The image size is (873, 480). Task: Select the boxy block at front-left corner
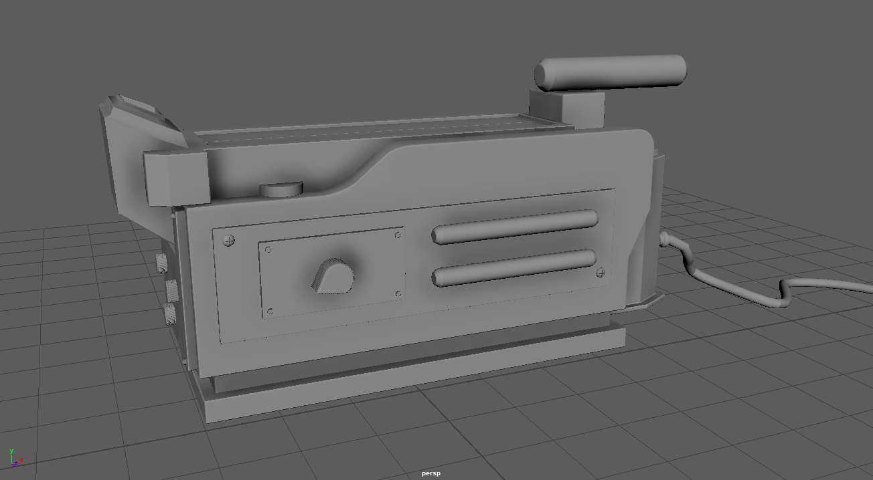[x=174, y=177]
